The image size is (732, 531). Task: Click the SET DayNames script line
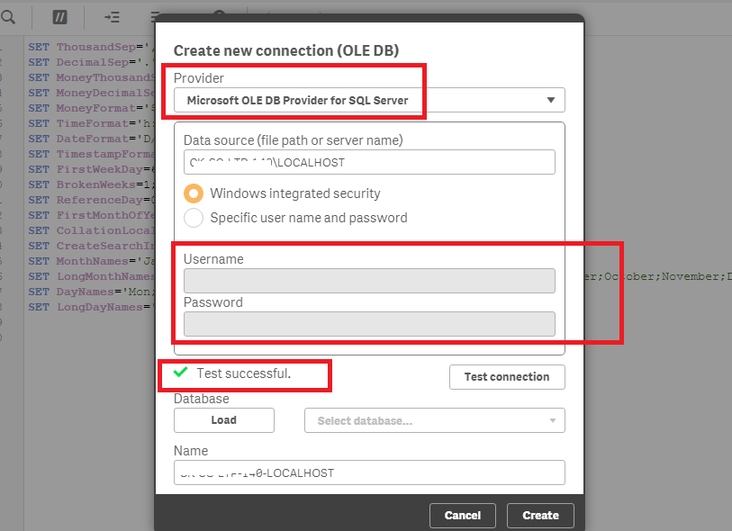point(90,292)
